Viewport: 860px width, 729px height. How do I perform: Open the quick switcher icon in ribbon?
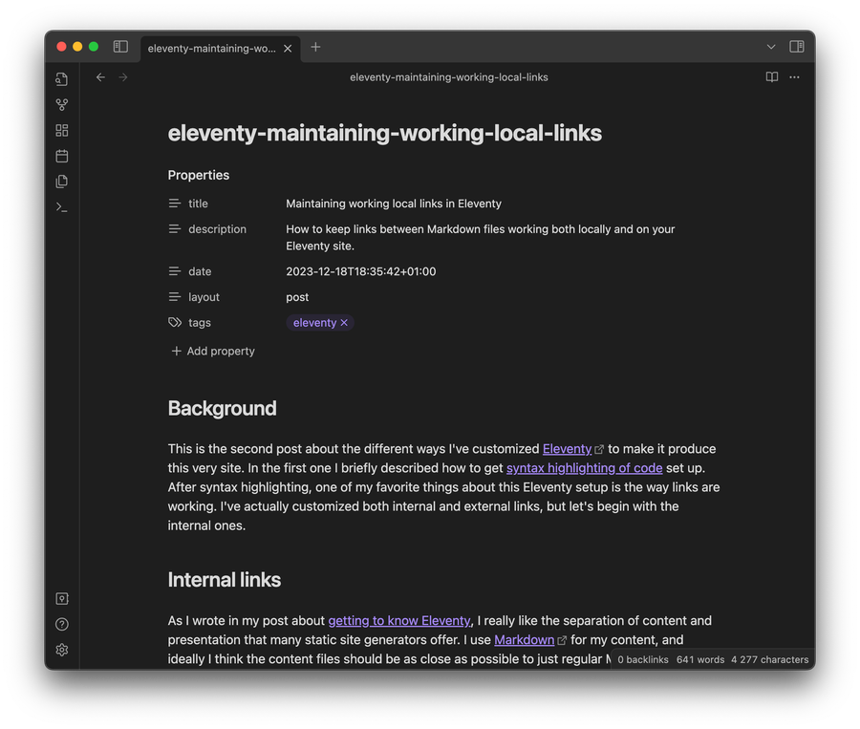pos(62,79)
